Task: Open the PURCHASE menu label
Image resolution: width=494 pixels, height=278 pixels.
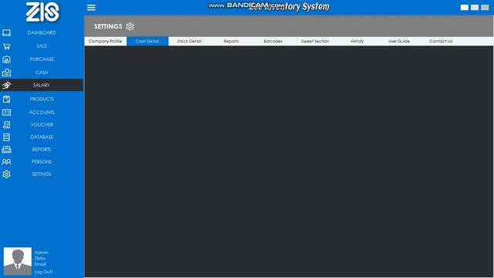Action: [x=42, y=59]
